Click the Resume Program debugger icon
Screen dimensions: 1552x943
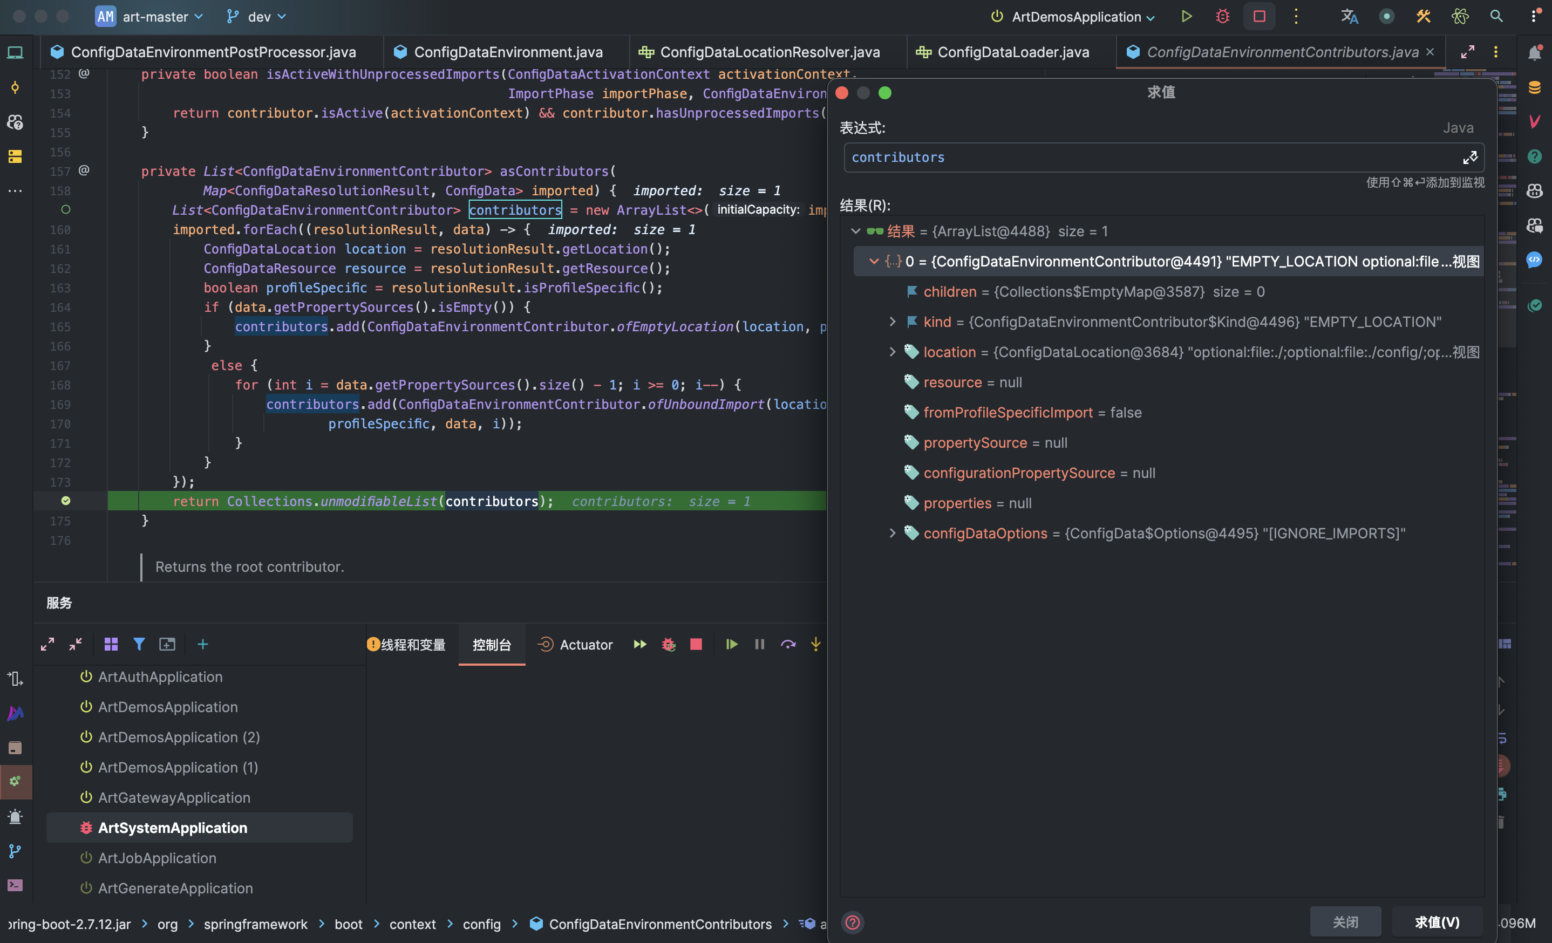click(731, 644)
